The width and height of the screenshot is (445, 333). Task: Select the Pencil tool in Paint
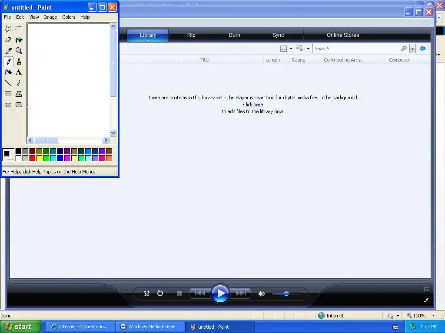[8, 62]
